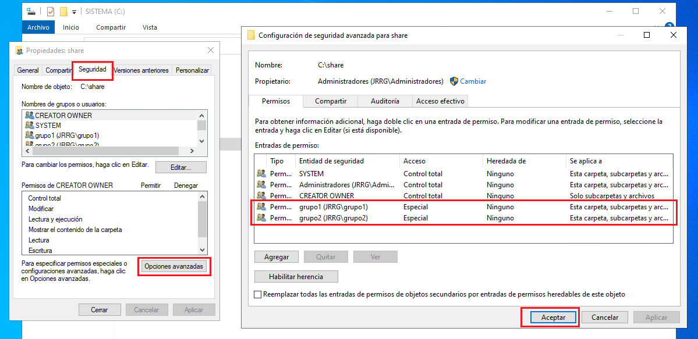Click the CREATOR OWNER group icon in Propiedades list
This screenshot has width=698, height=339.
29,116
